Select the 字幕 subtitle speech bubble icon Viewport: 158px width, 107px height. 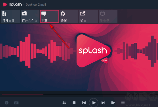44,14
